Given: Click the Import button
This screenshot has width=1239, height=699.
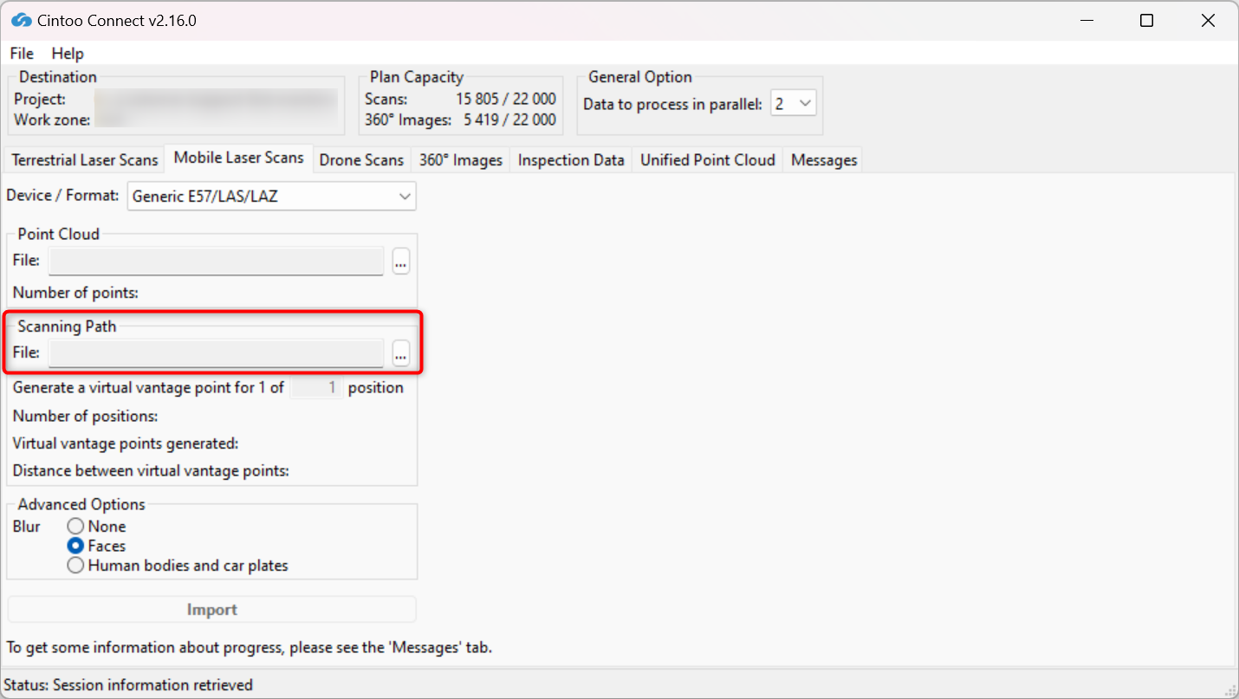Looking at the screenshot, I should 212,610.
